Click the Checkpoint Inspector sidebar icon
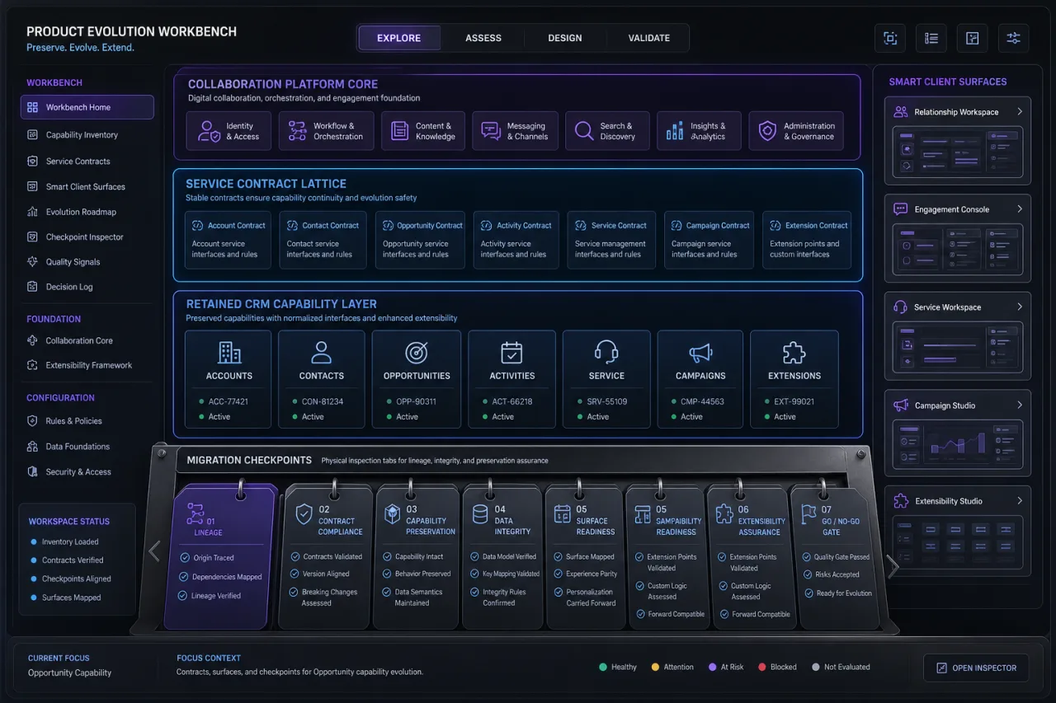 (x=32, y=237)
